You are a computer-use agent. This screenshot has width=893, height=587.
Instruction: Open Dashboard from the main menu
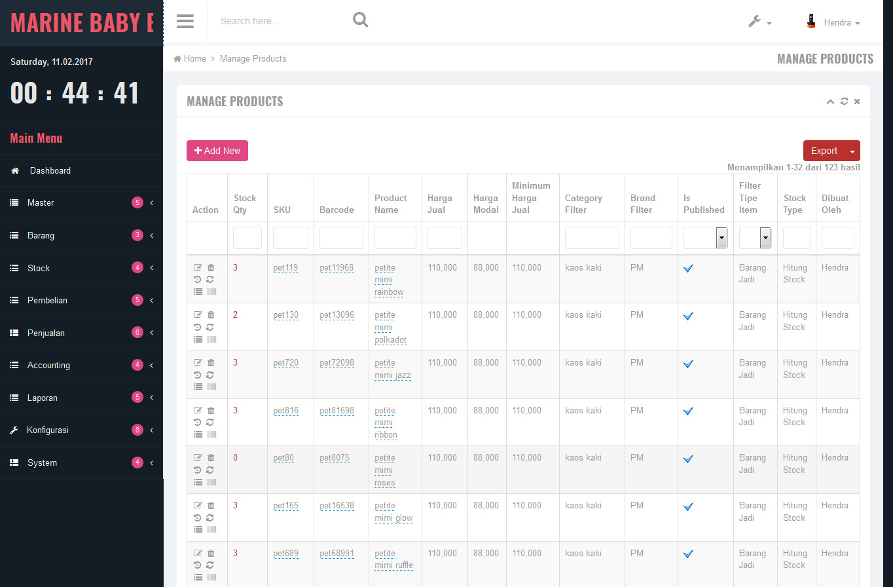50,170
